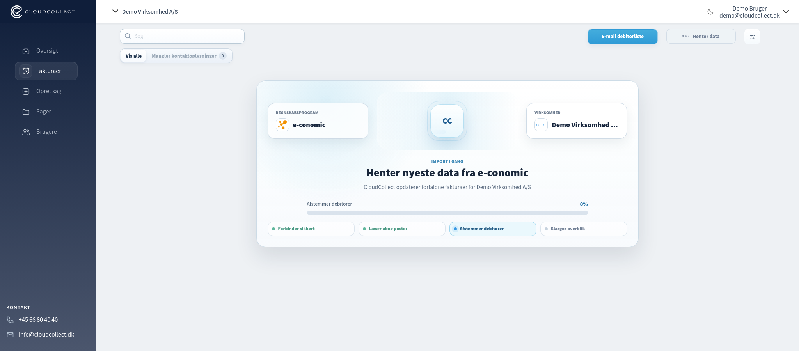Click the Henter nyeste data fra e-conomic heading
Image resolution: width=799 pixels, height=351 pixels.
click(x=447, y=173)
